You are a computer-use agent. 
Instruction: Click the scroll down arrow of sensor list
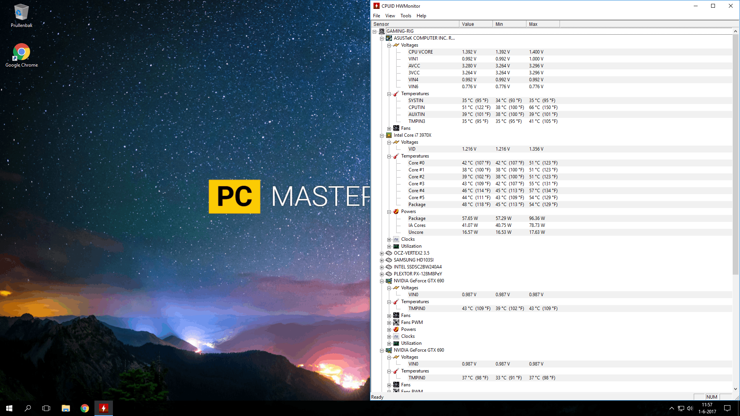(x=735, y=389)
